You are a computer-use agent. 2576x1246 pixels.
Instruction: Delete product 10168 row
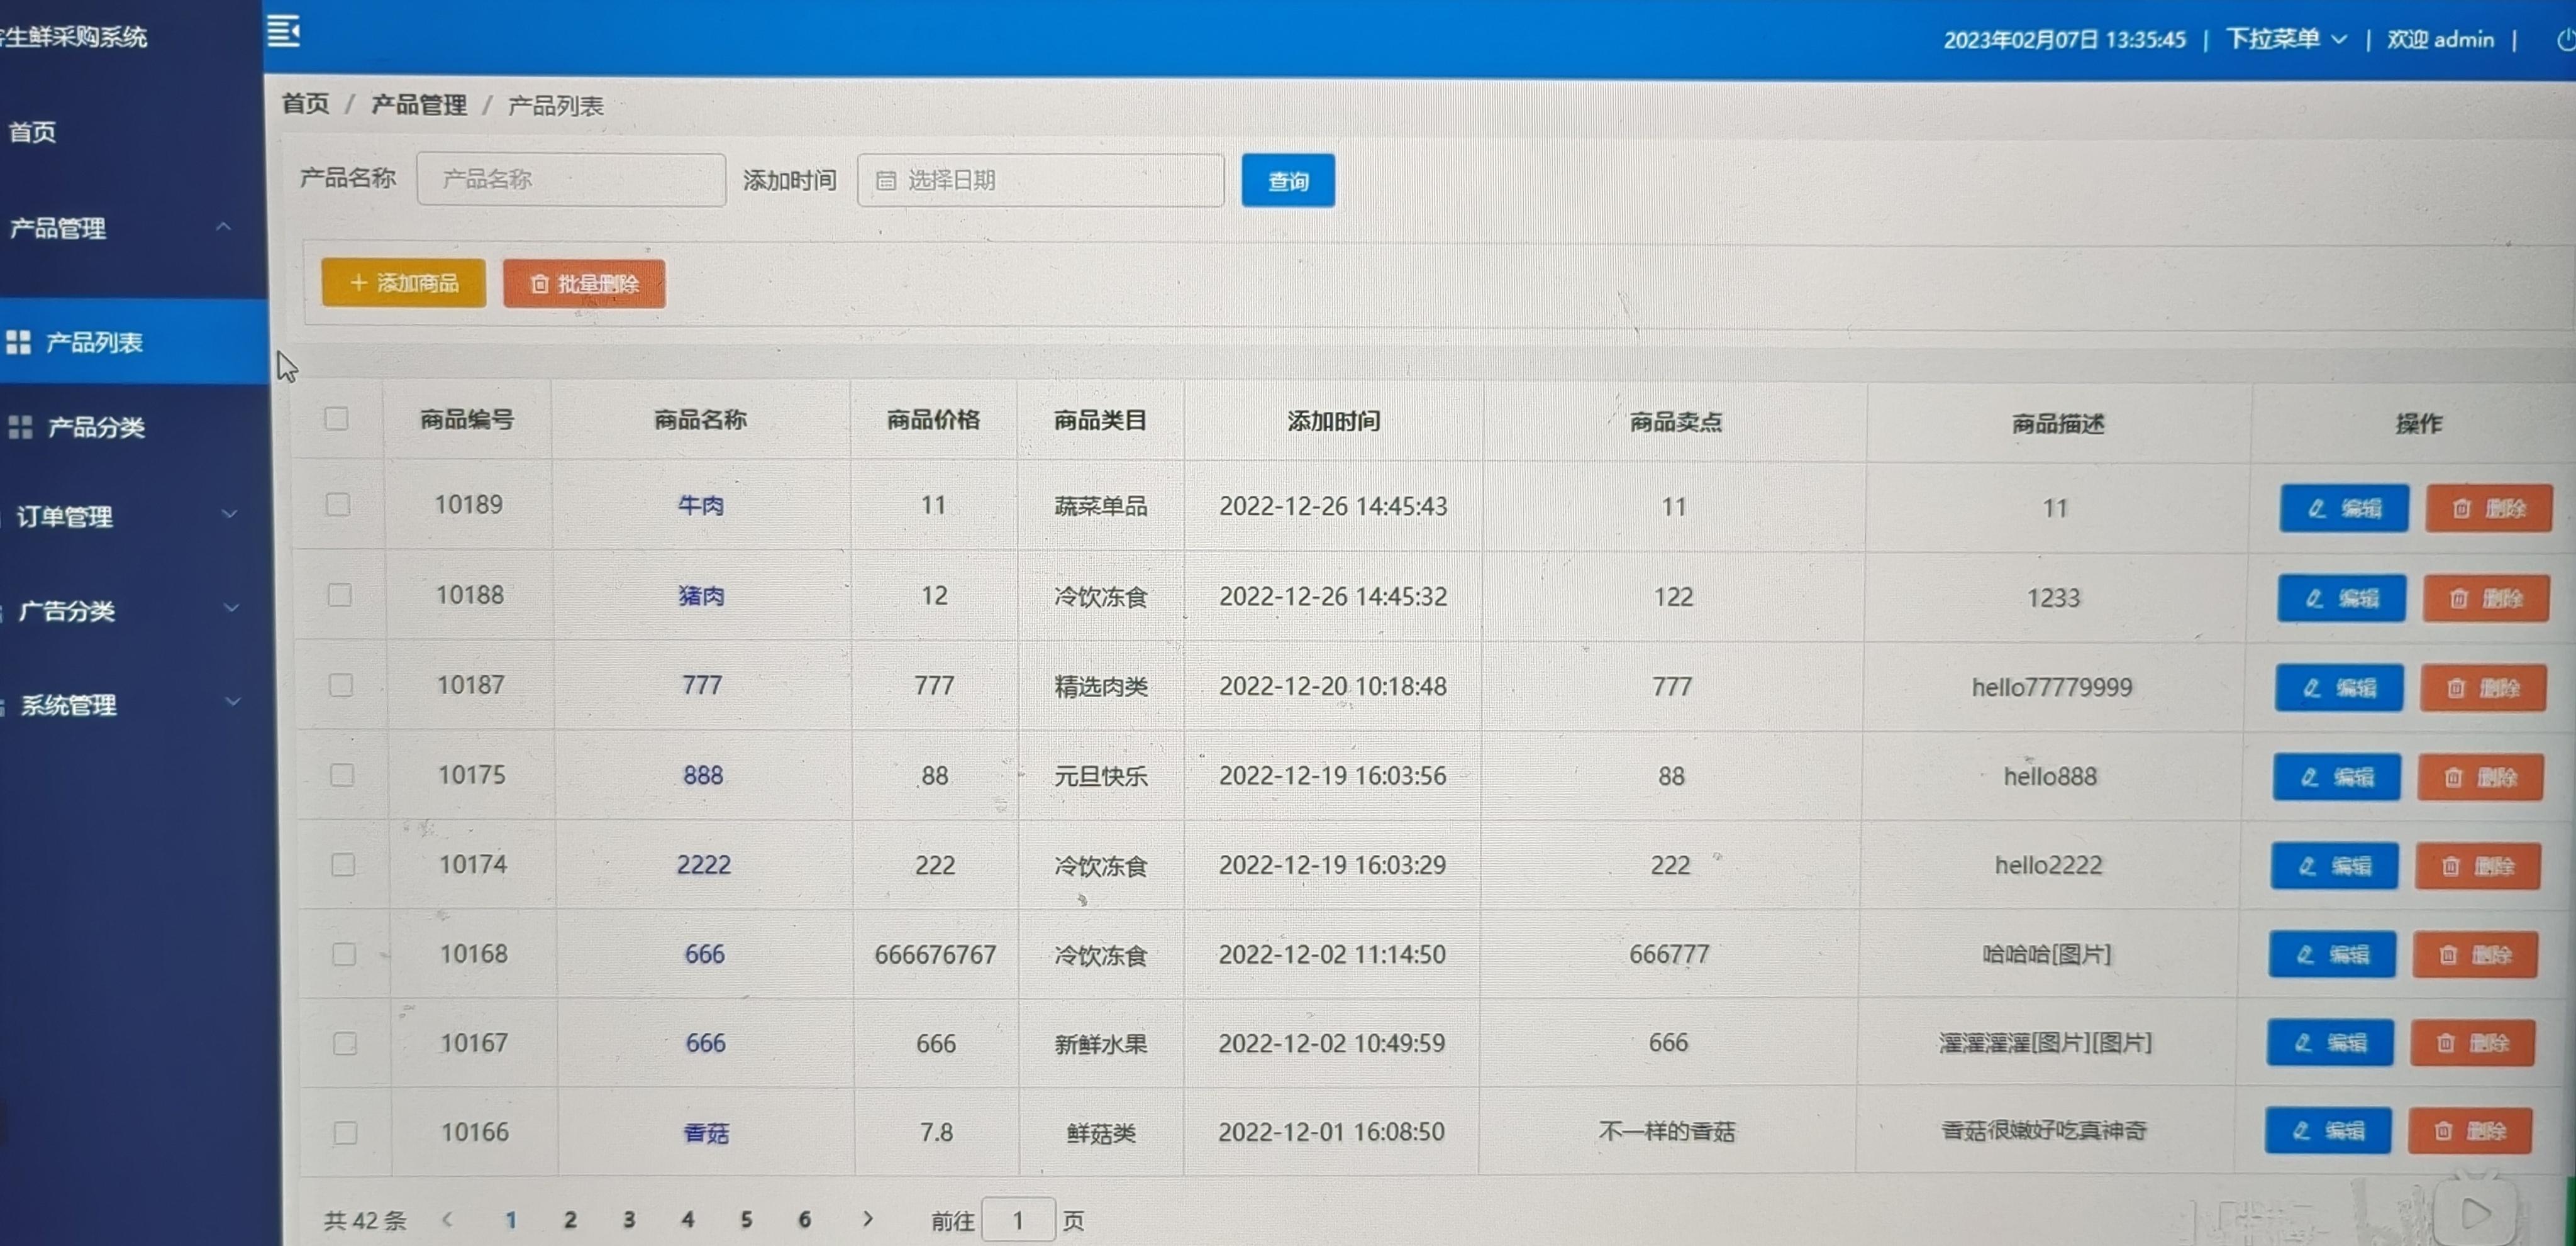point(2475,954)
